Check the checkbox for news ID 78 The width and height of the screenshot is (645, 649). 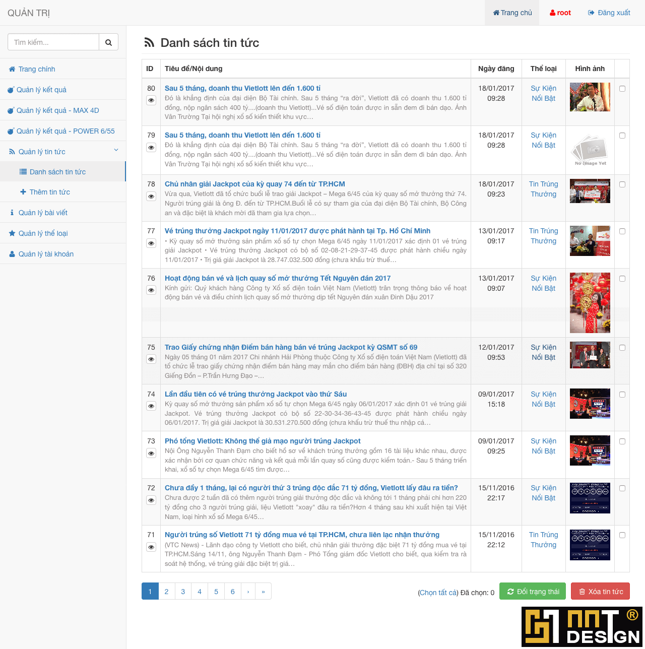point(622,184)
